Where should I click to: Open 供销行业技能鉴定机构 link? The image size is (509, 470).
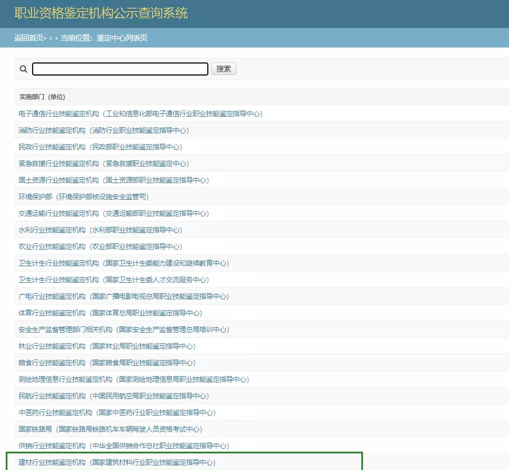click(x=124, y=445)
